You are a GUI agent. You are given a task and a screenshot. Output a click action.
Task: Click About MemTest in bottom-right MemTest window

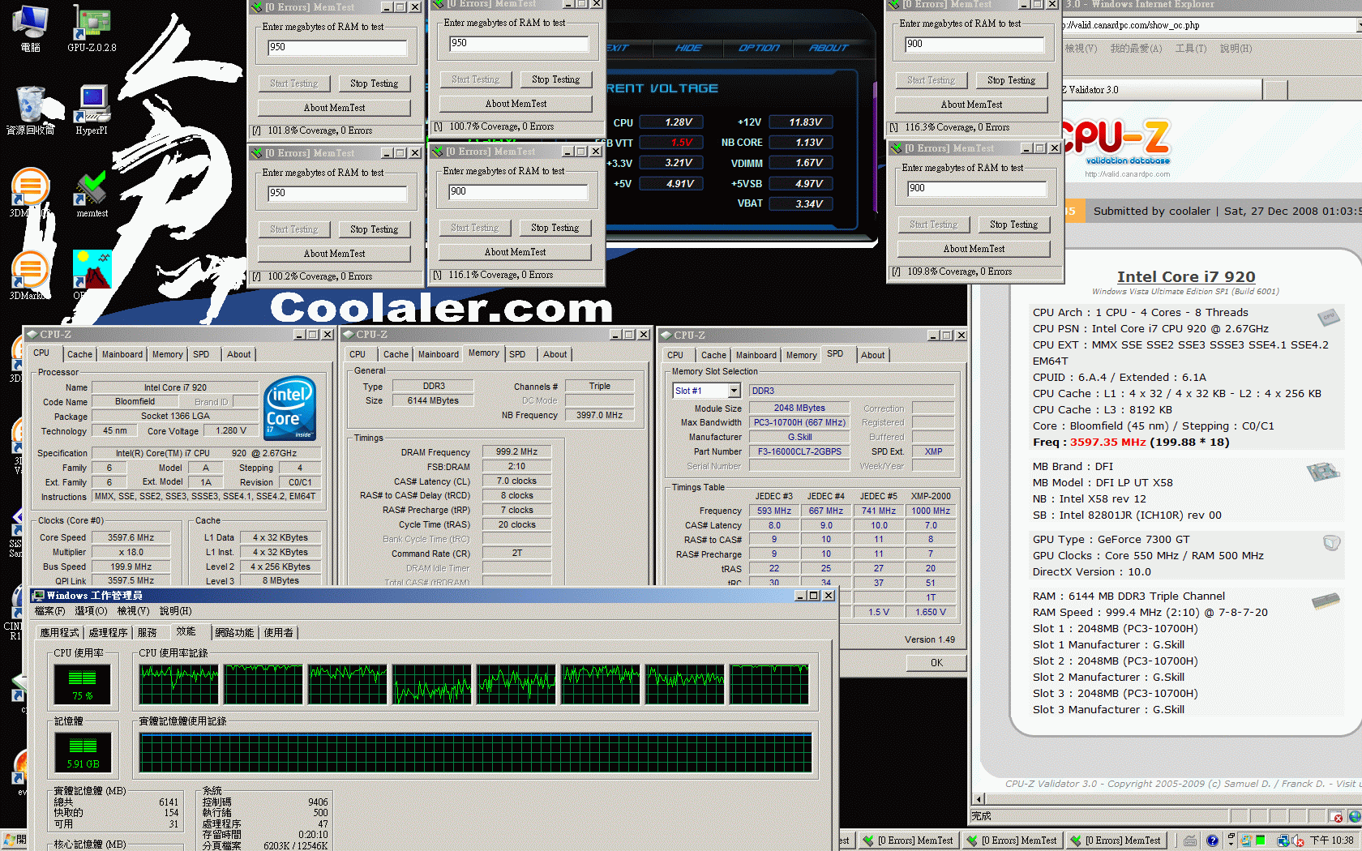tap(974, 249)
